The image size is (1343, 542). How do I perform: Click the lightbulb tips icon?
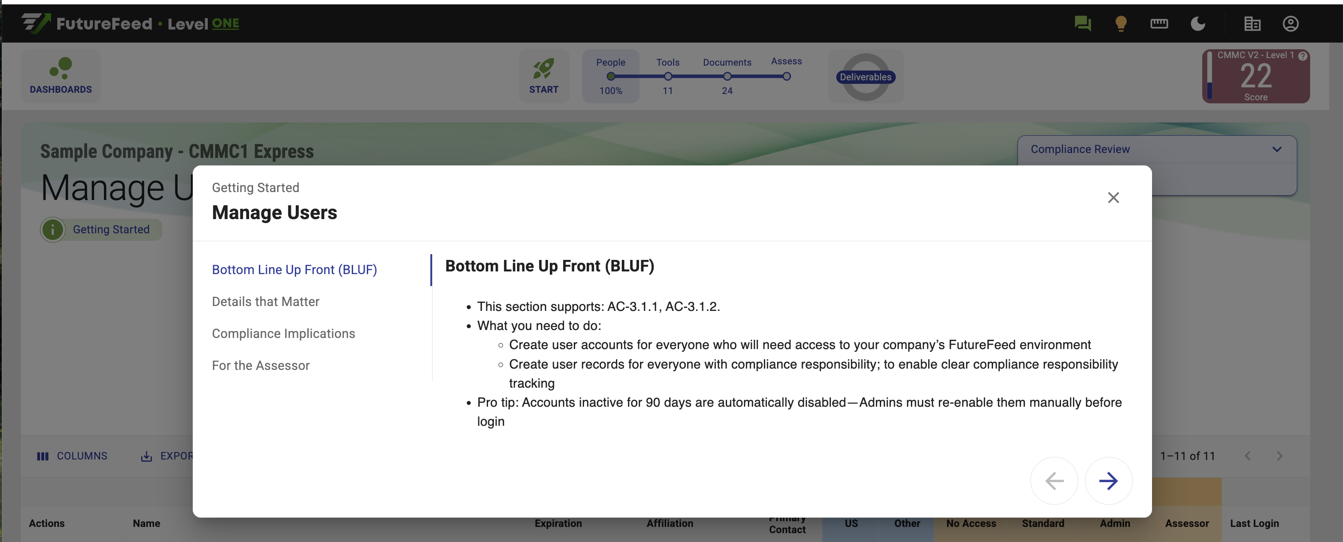click(x=1120, y=24)
